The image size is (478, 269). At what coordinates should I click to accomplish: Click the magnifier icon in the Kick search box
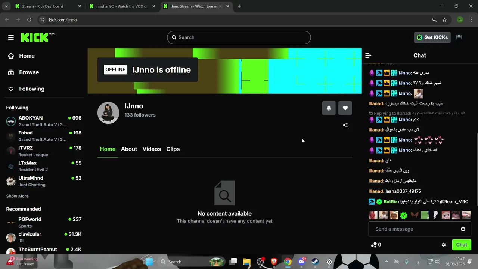(174, 37)
